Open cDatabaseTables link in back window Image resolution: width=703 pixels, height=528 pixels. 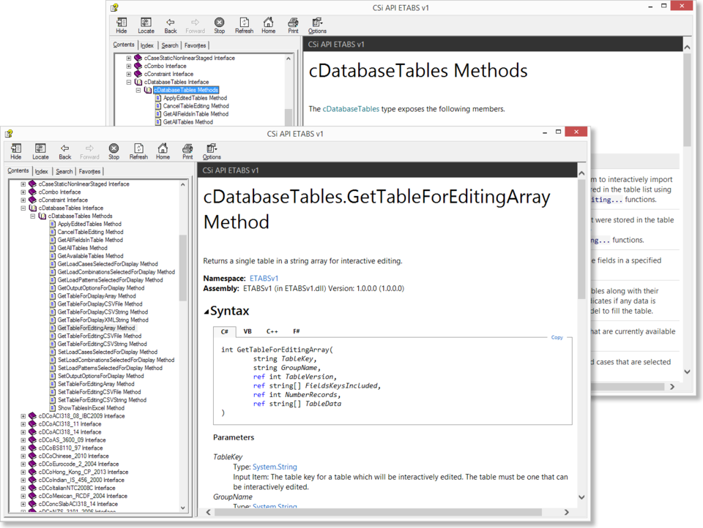pos(351,109)
